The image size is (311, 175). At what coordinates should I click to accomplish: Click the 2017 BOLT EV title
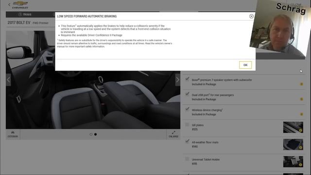[19, 23]
